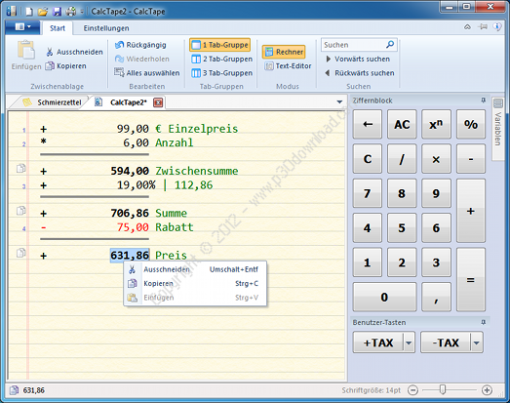
Task: Click the backspace arrow key on the keypad
Action: coord(368,124)
